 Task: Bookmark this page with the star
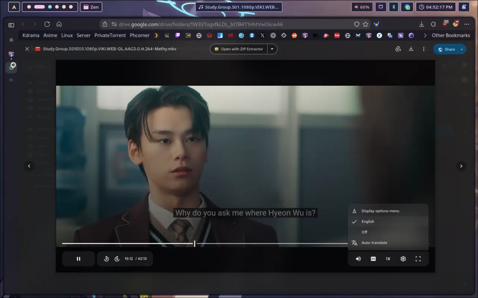[366, 24]
